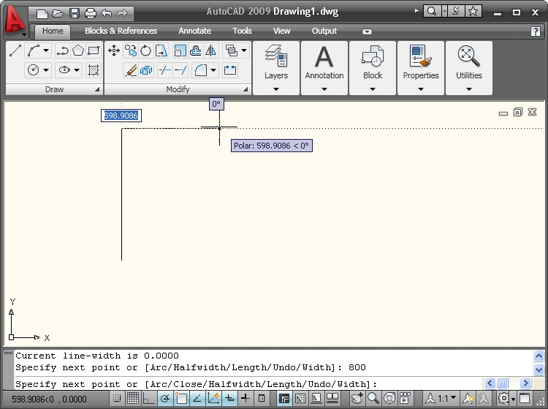This screenshot has width=548, height=409.
Task: Switch to the Home ribbon tab
Action: (53, 31)
